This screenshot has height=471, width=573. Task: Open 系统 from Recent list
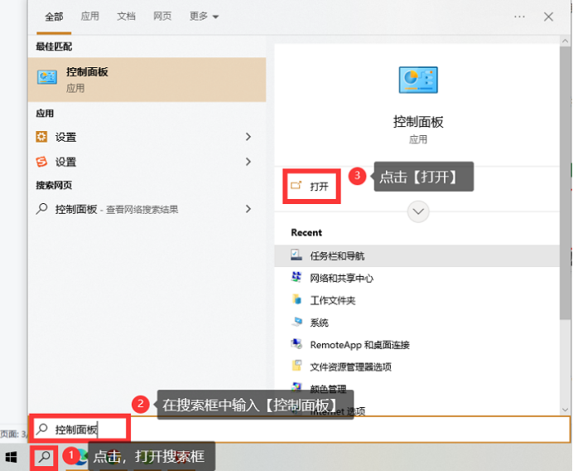[x=417, y=323]
